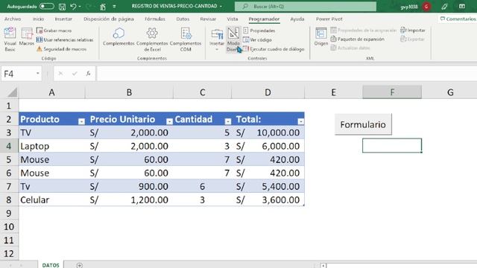Toggle Modo Diseño
The width and height of the screenshot is (477, 268).
pos(233,39)
